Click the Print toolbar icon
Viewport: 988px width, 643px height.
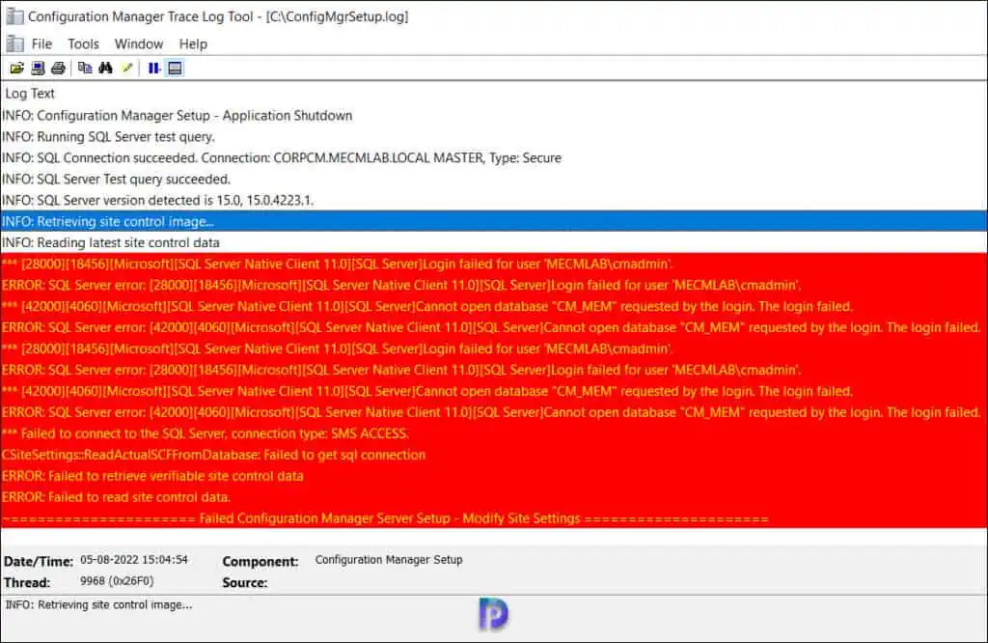point(59,69)
